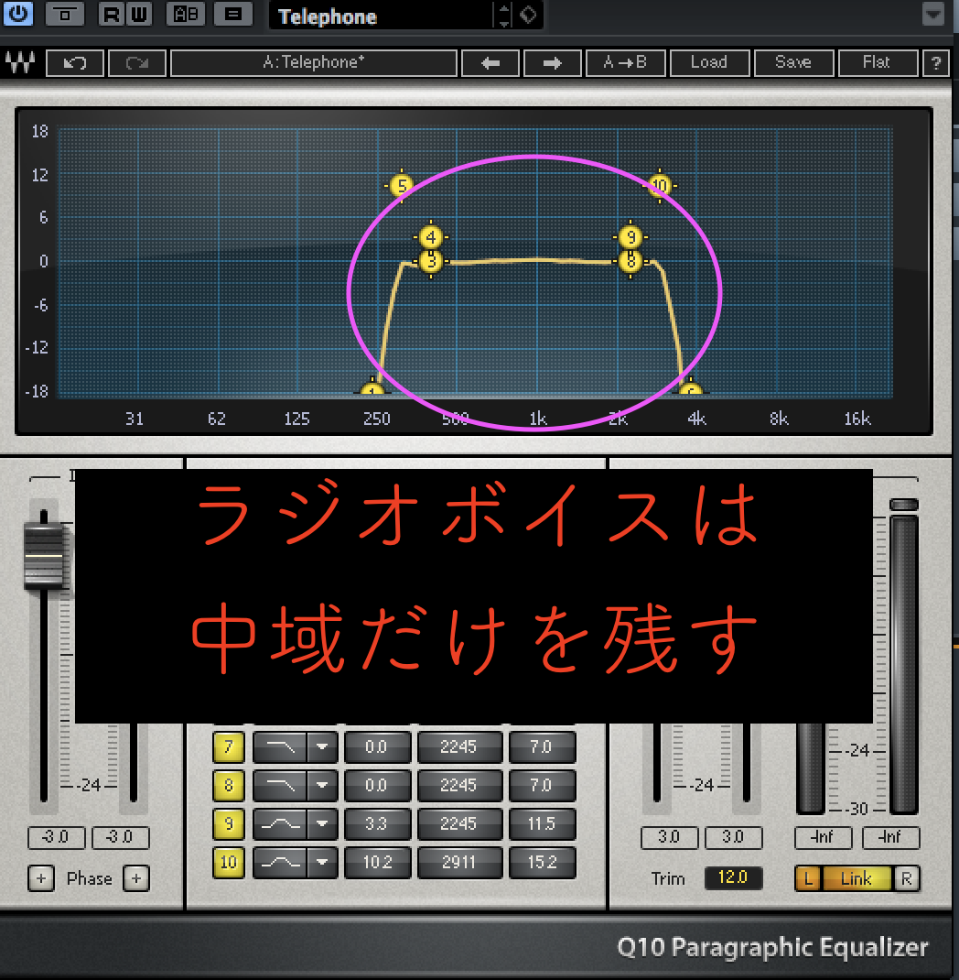Select band 4 marker on graph
This screenshot has width=959, height=980.
[431, 237]
